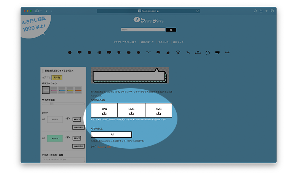Click RESET beside the green color swatch
Image resolution: width=297 pixels, height=173 pixels.
[77, 138]
